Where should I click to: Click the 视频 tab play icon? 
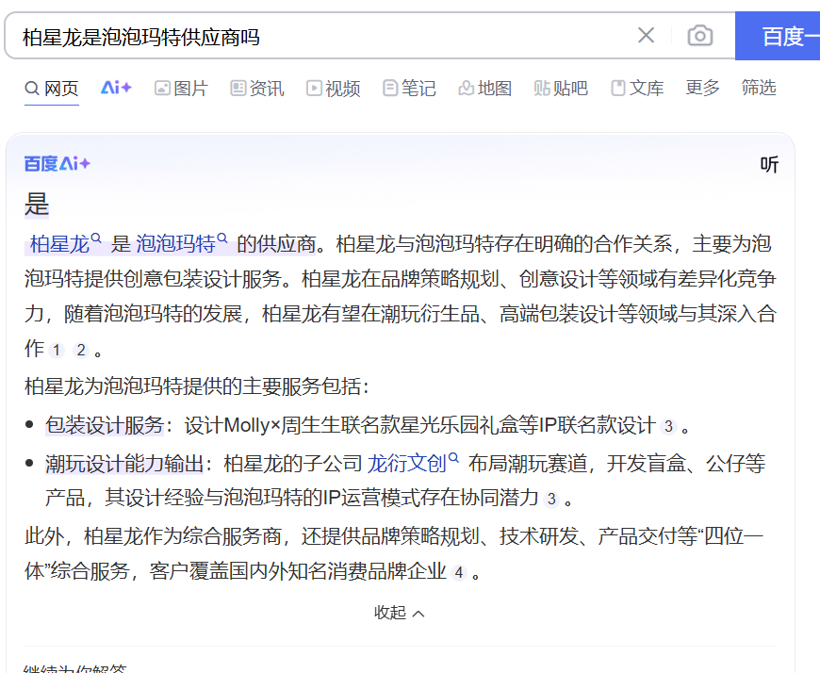tap(314, 88)
